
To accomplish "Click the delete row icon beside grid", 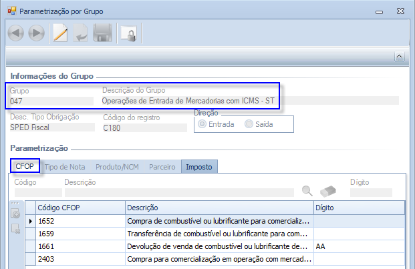I will click(15, 228).
